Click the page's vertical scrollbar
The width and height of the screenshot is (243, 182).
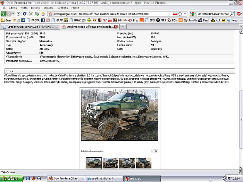click(240, 104)
